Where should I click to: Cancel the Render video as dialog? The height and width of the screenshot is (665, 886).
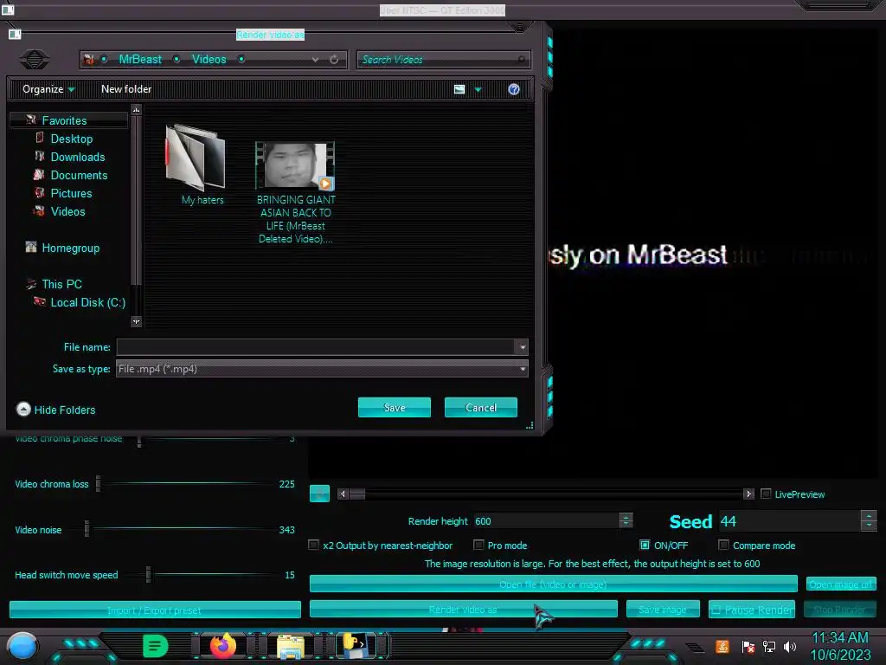click(481, 407)
